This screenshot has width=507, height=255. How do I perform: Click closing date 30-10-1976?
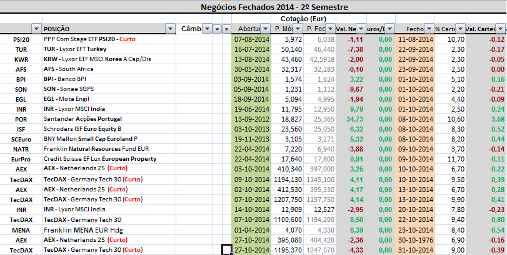pos(415,241)
